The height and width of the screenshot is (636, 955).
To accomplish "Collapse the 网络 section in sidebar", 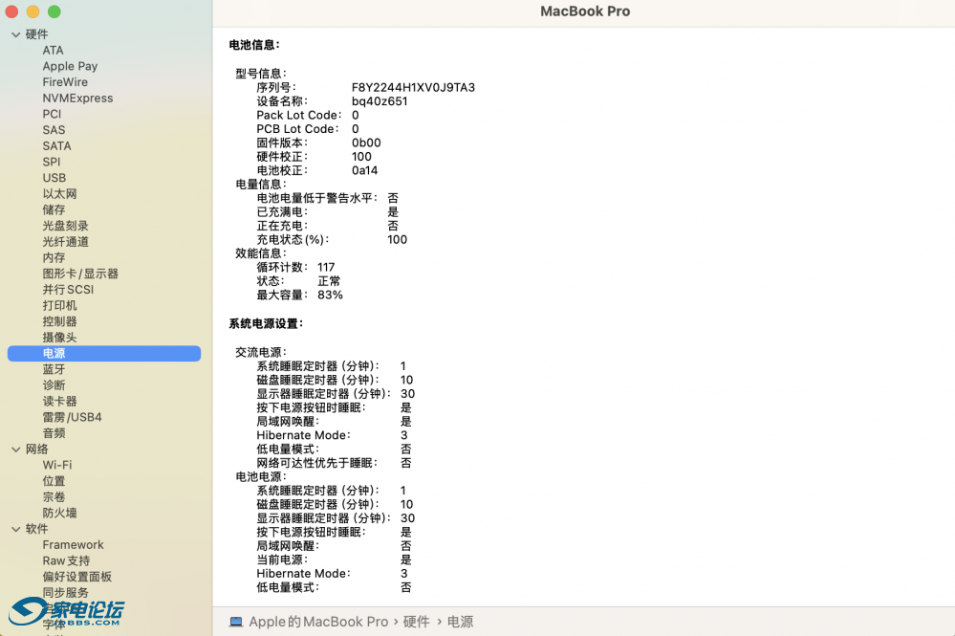I will tap(16, 450).
